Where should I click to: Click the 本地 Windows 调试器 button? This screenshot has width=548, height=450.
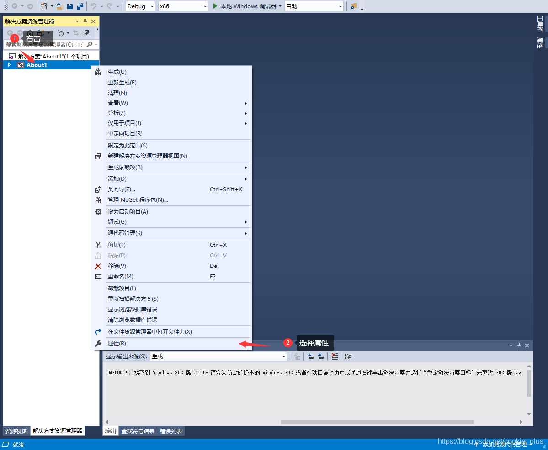tap(245, 6)
